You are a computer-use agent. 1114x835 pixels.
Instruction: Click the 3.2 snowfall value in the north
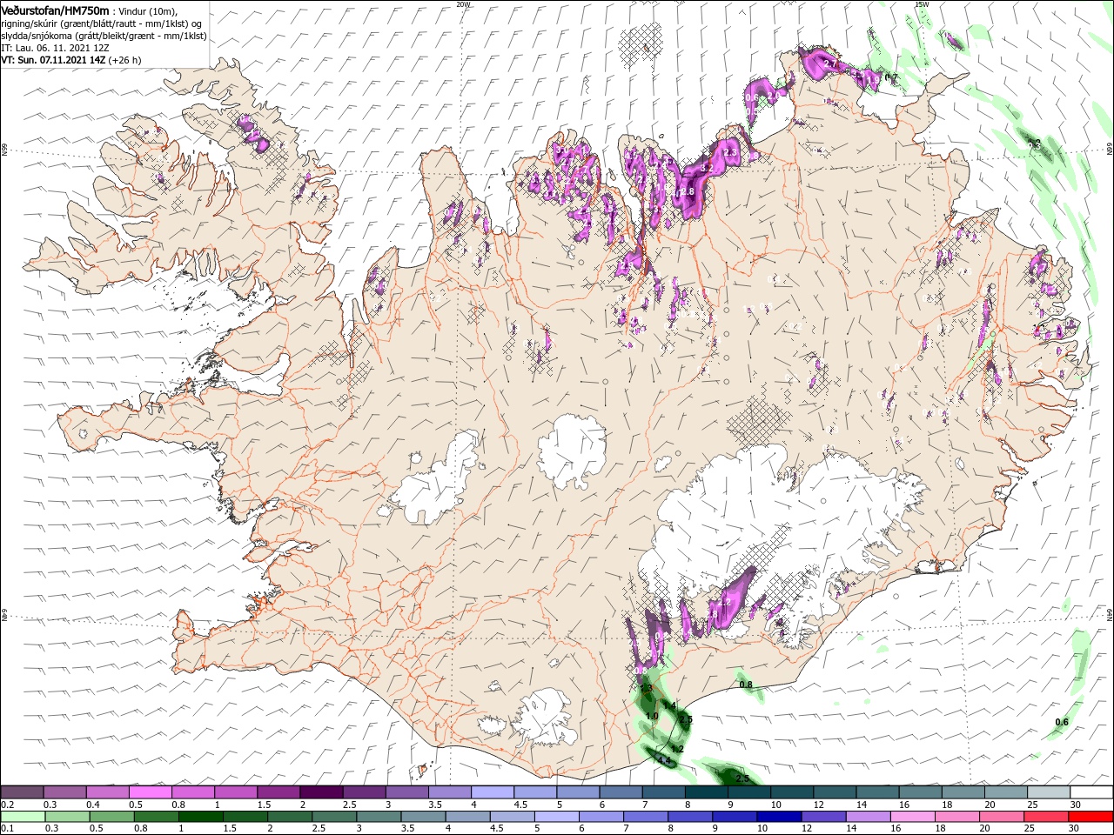[x=707, y=167]
